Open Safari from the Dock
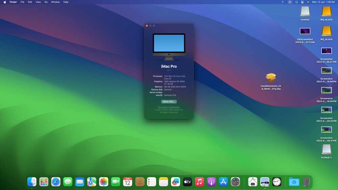Screen dimensions: 338x190 (56, 182)
